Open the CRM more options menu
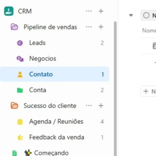The height and width of the screenshot is (156, 156). click(x=89, y=11)
